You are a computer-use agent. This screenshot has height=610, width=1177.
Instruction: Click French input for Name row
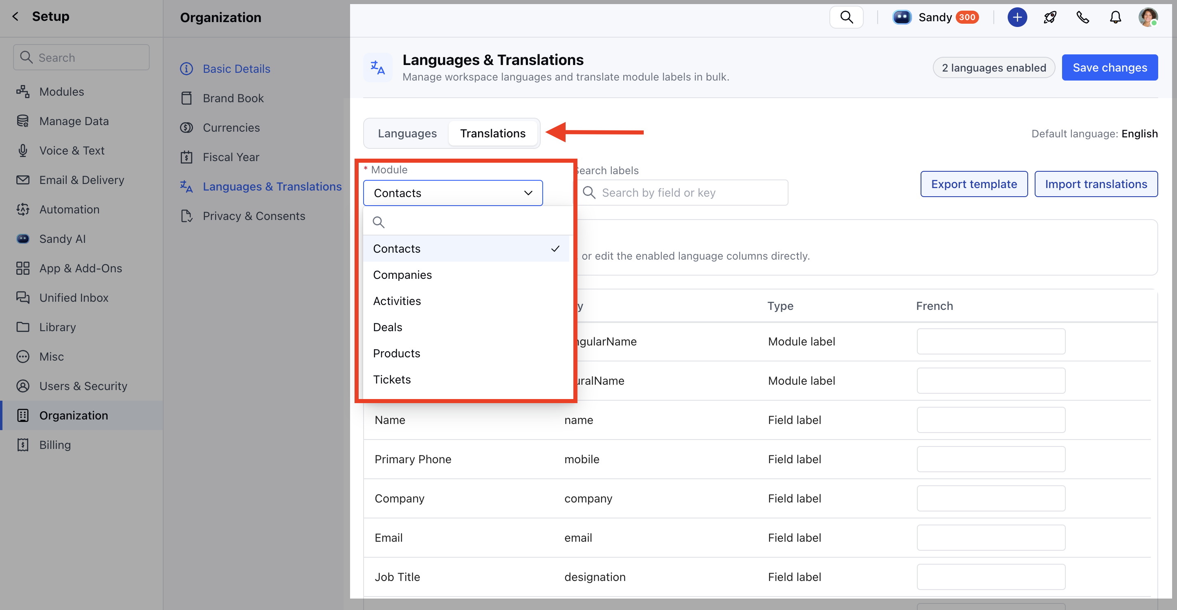click(x=991, y=420)
